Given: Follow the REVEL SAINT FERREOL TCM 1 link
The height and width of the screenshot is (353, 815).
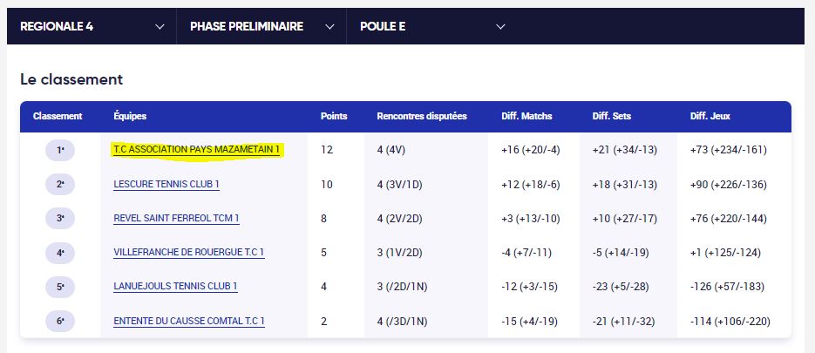Looking at the screenshot, I should [x=176, y=219].
